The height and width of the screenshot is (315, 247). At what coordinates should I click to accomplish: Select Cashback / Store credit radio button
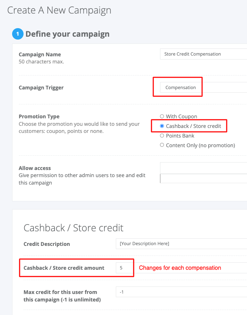[162, 126]
